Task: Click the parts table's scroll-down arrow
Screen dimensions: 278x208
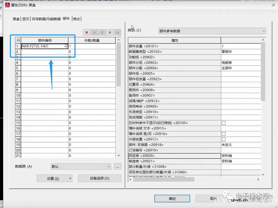Action: (x=118, y=155)
